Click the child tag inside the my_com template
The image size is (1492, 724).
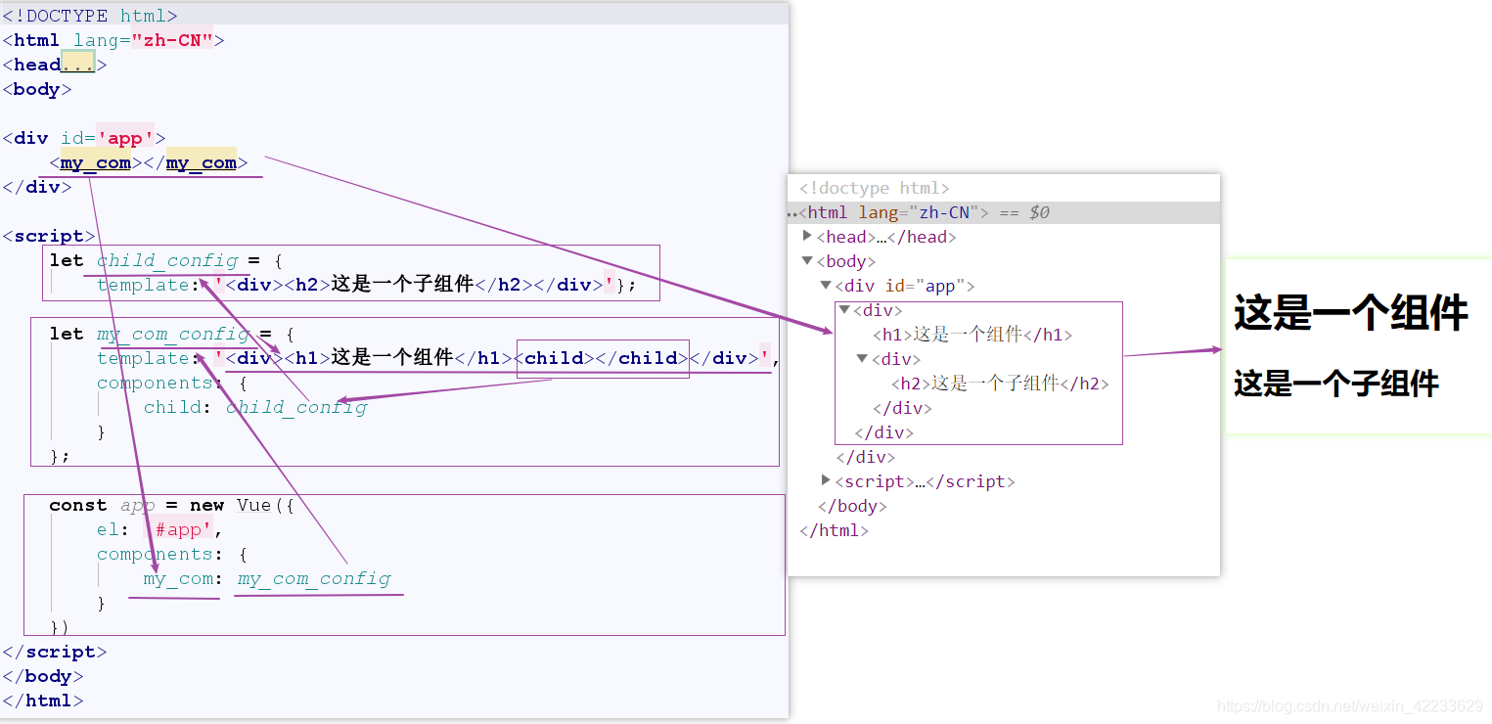pyautogui.click(x=602, y=358)
